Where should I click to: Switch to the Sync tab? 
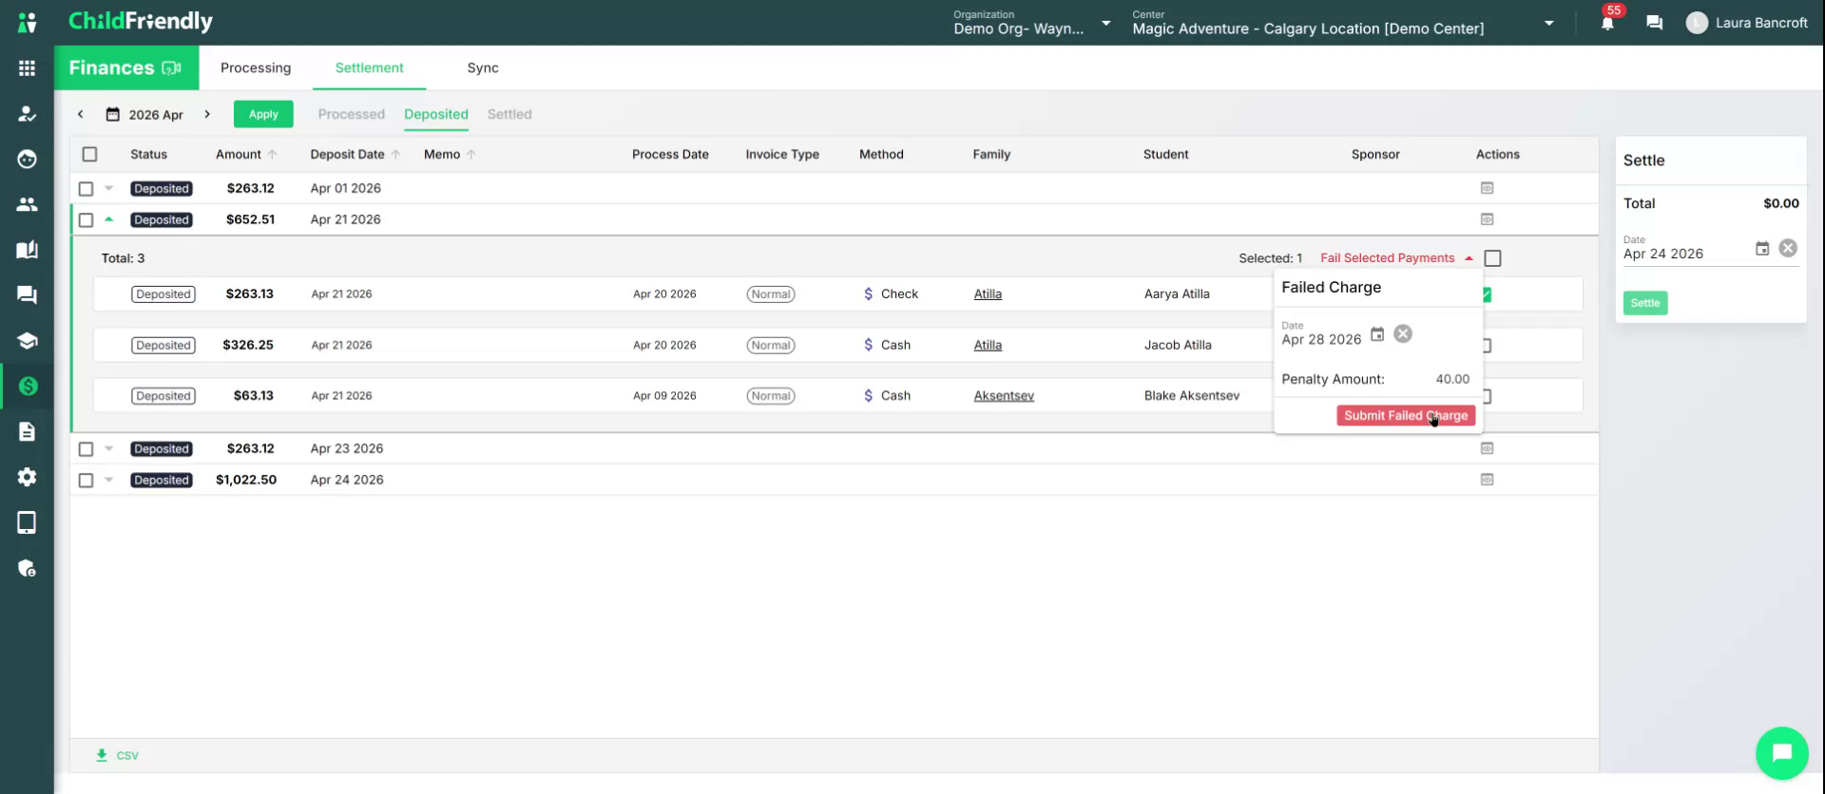[x=483, y=68]
